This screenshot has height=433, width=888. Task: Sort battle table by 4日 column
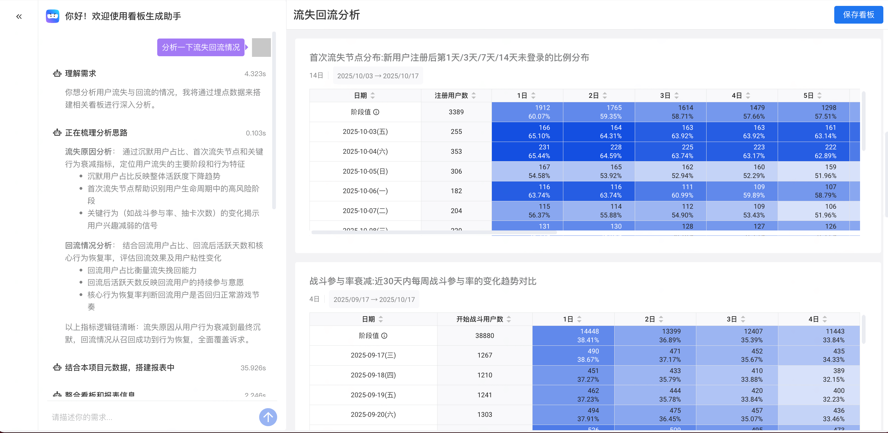coord(825,319)
